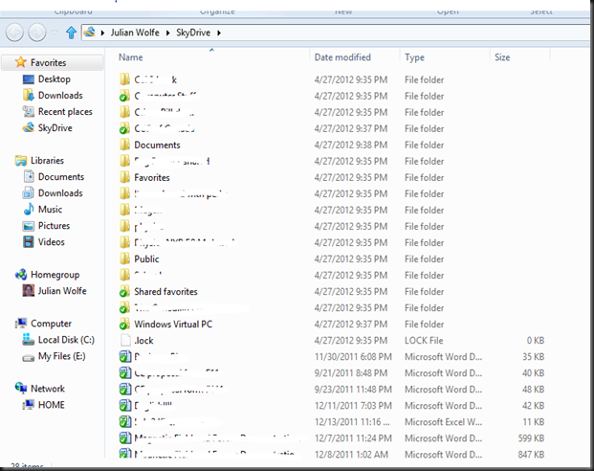594x471 pixels.
Task: Open Desktop under Favorites
Action: [55, 78]
